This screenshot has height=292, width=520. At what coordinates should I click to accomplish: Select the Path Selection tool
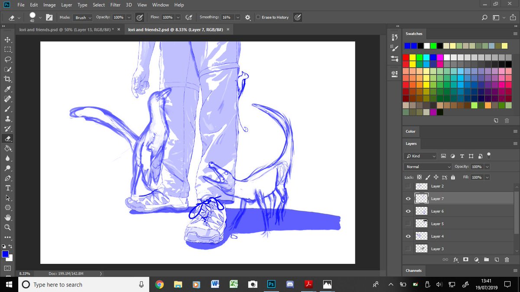pyautogui.click(x=8, y=198)
